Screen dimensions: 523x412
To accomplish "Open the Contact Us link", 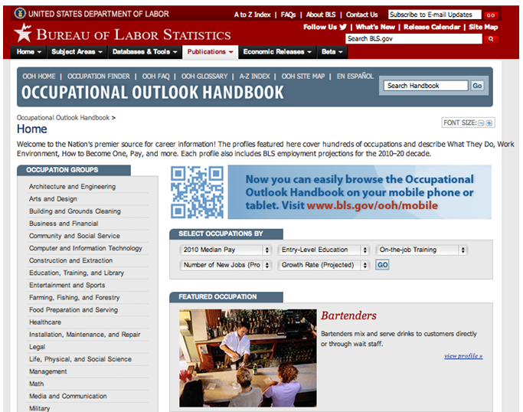I will point(361,15).
